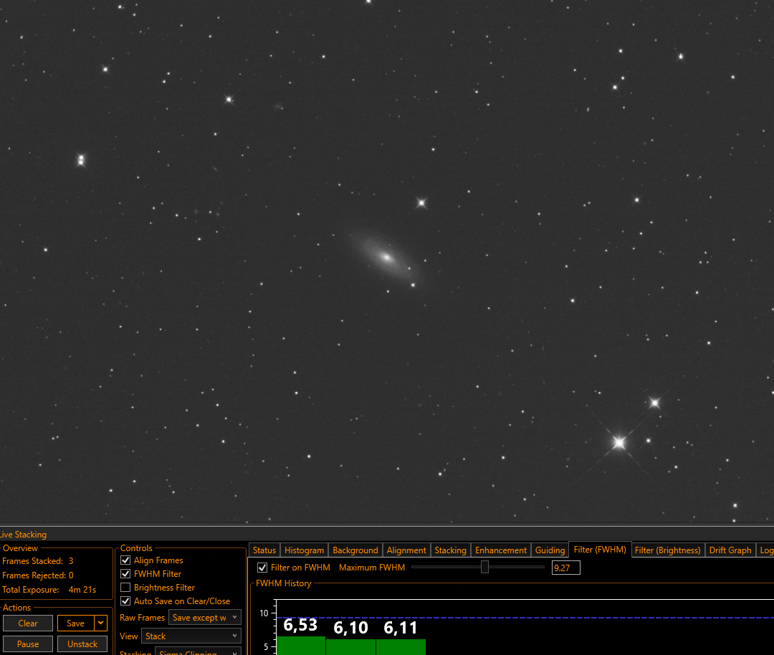Expand the Save button dropdown arrow
Viewport: 774px width, 655px height.
101,623
